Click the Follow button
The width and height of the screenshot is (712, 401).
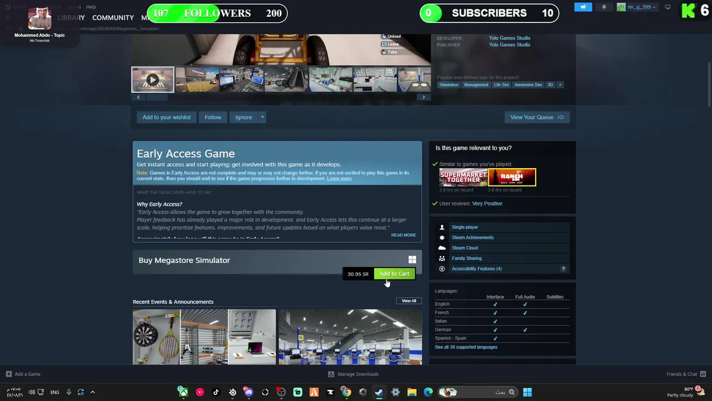[x=212, y=118]
